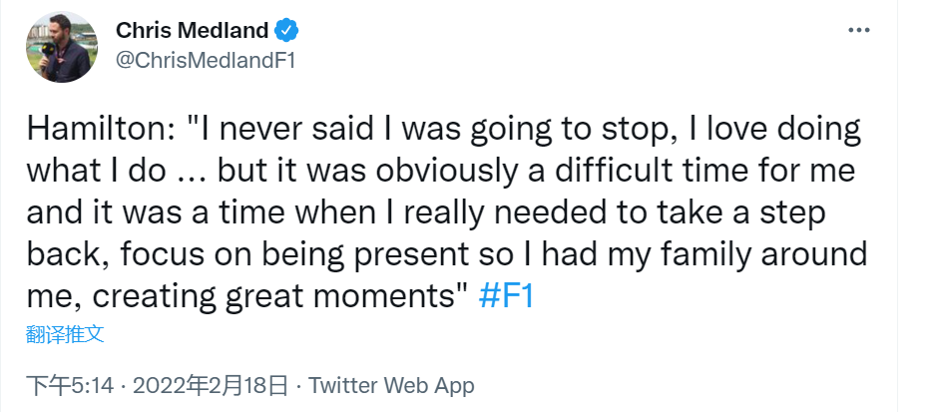The image size is (938, 412).
Task: Click the word "obviously" in the tweet
Action: (468, 172)
